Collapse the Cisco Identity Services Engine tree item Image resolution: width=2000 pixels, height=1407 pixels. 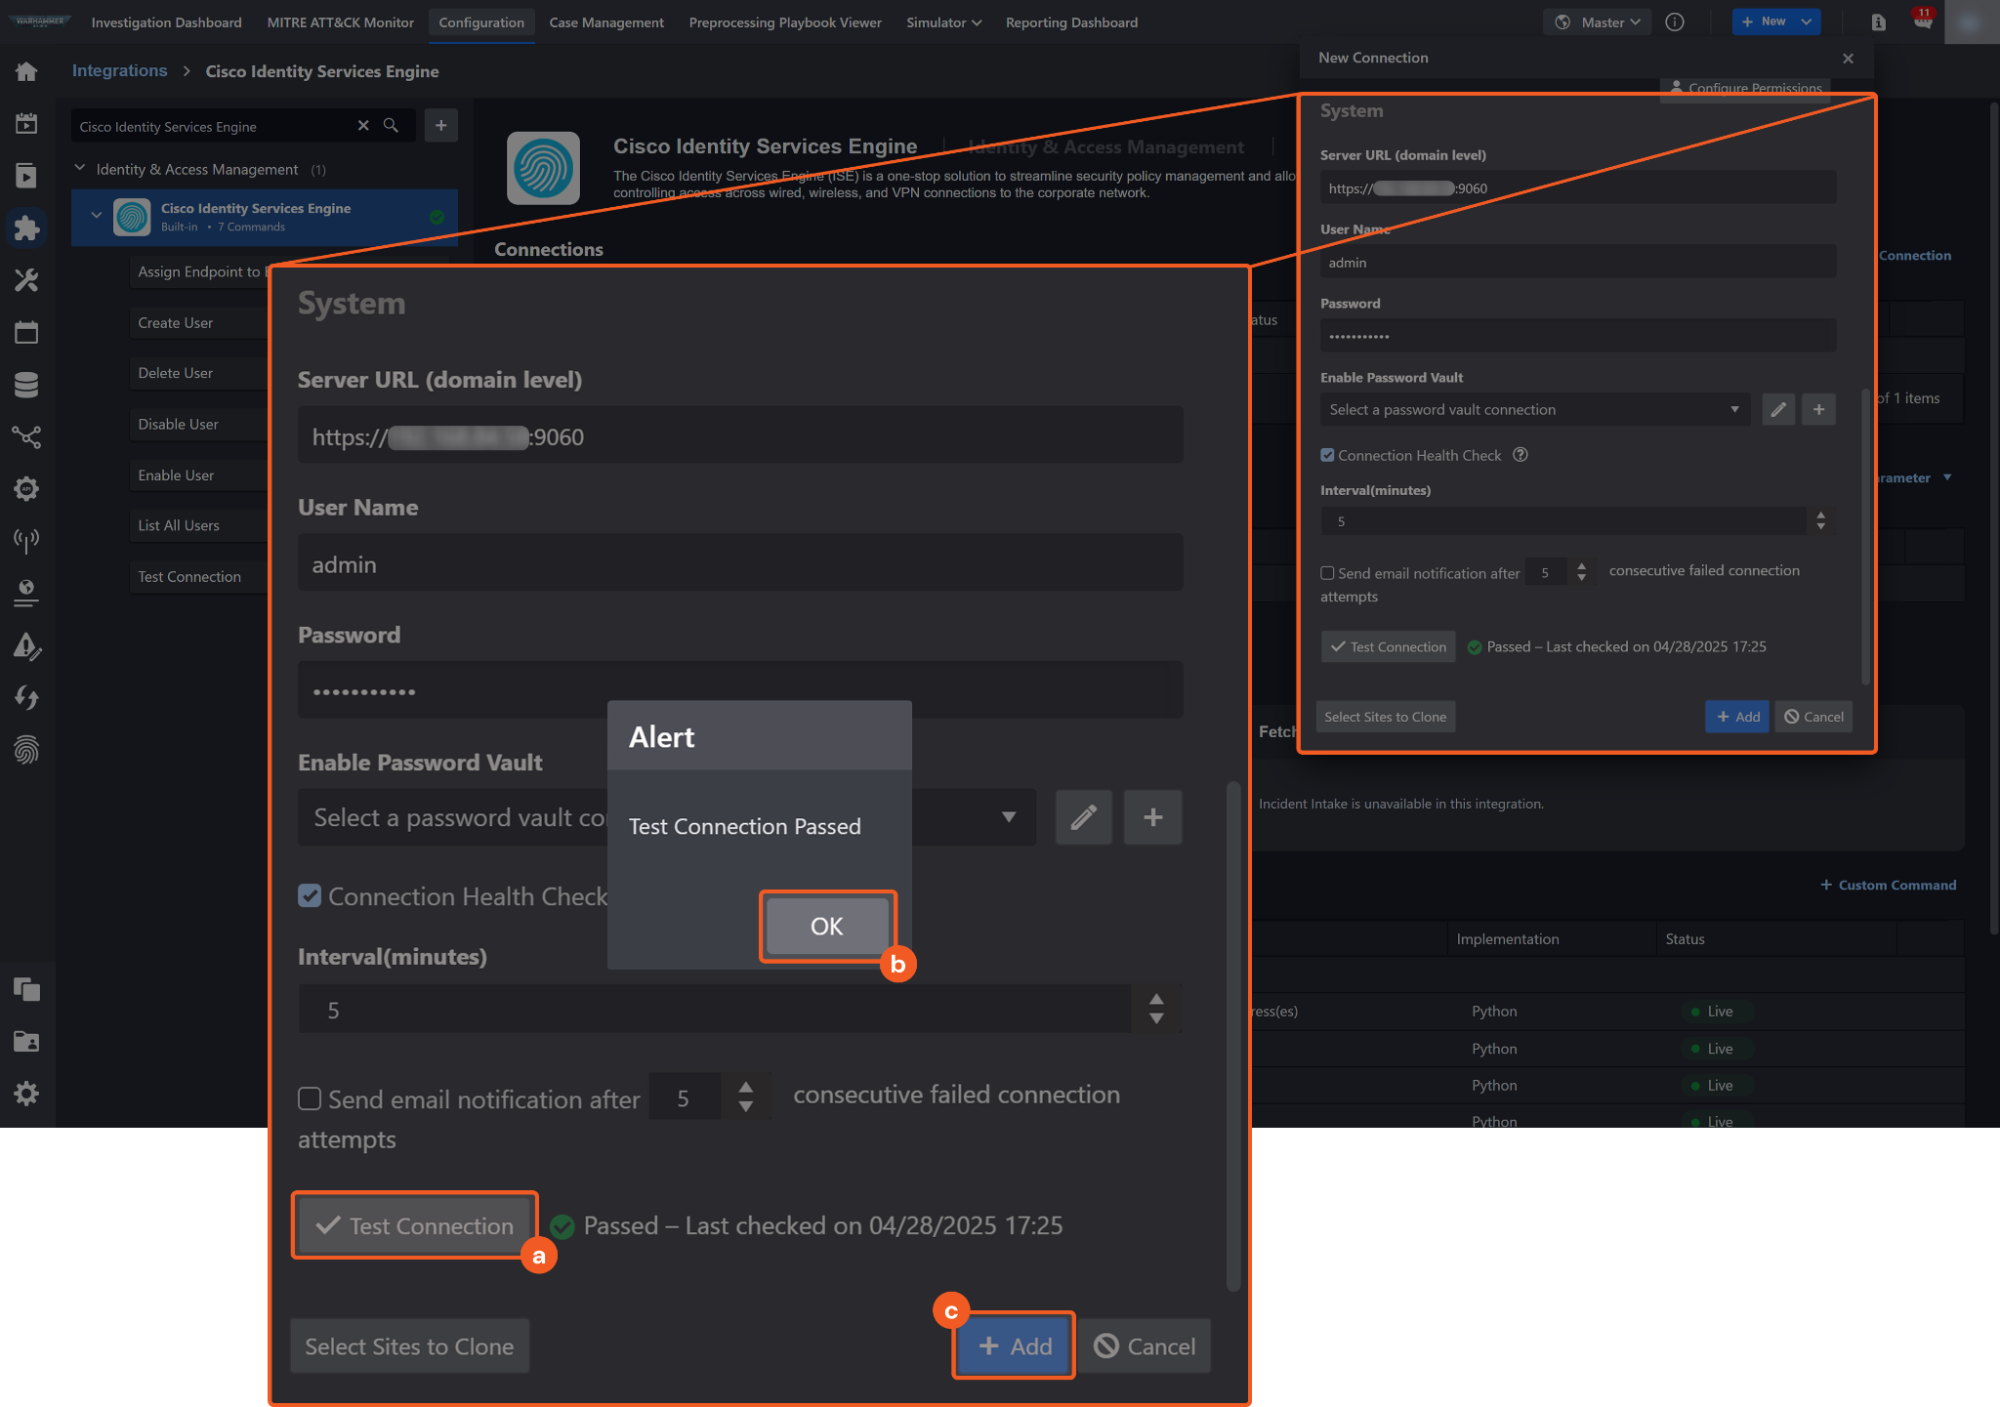pos(96,216)
